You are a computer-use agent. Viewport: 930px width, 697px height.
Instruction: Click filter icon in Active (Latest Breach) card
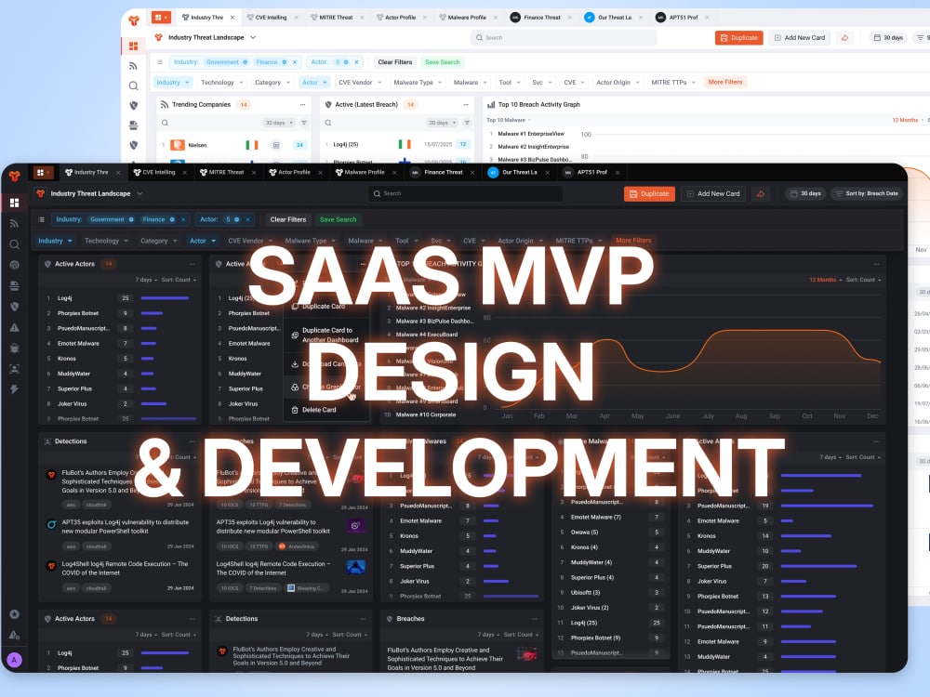coord(467,123)
